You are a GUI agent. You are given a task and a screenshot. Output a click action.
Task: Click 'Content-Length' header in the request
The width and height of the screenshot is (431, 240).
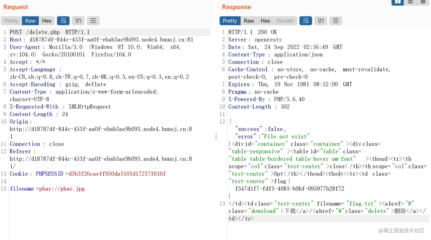tap(31, 114)
